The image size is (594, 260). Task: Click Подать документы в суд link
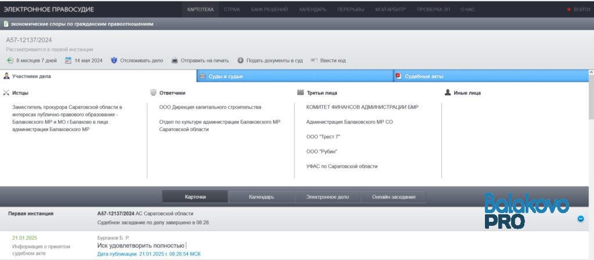tap(274, 60)
